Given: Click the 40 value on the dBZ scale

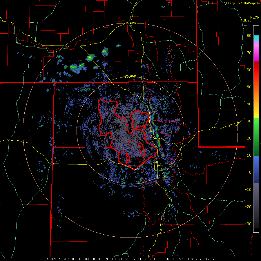Looking at the screenshot, I should pos(249,104).
